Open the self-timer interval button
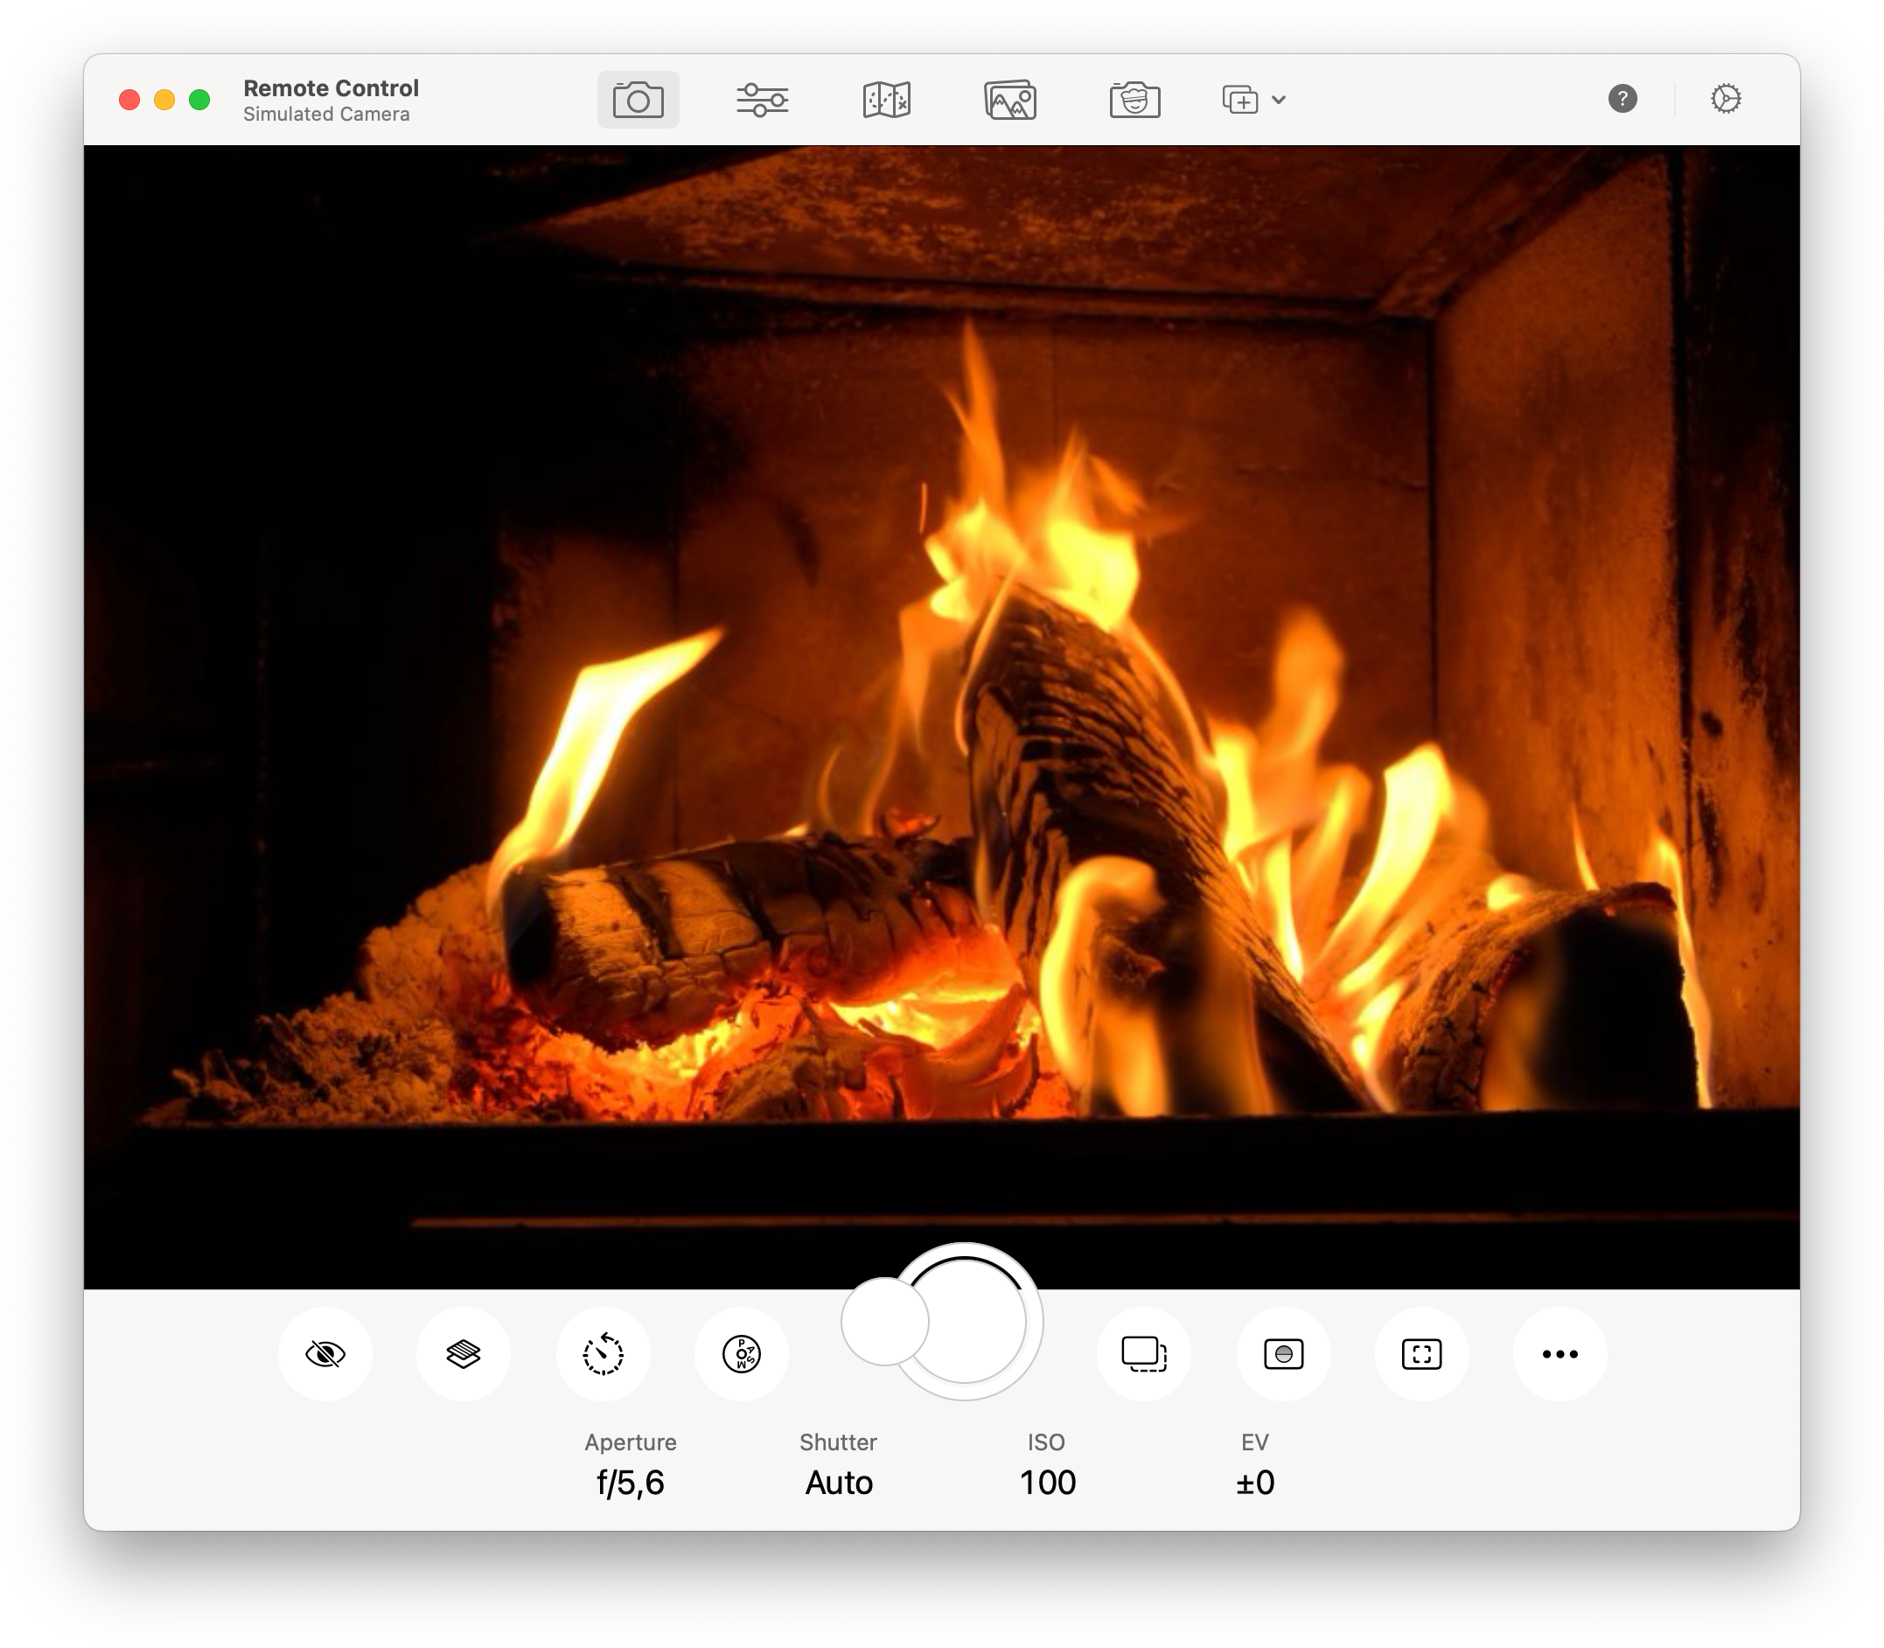 604,1354
